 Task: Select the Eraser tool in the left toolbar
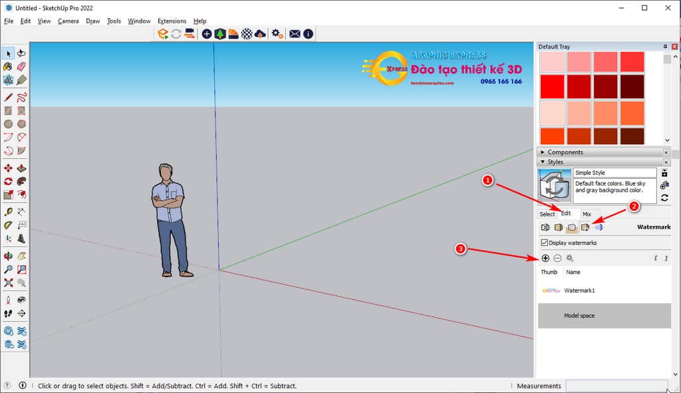[21, 66]
